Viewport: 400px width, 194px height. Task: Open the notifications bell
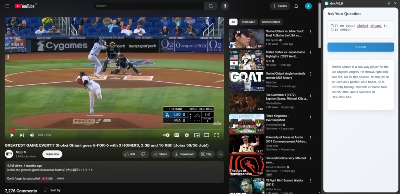pos(296,6)
